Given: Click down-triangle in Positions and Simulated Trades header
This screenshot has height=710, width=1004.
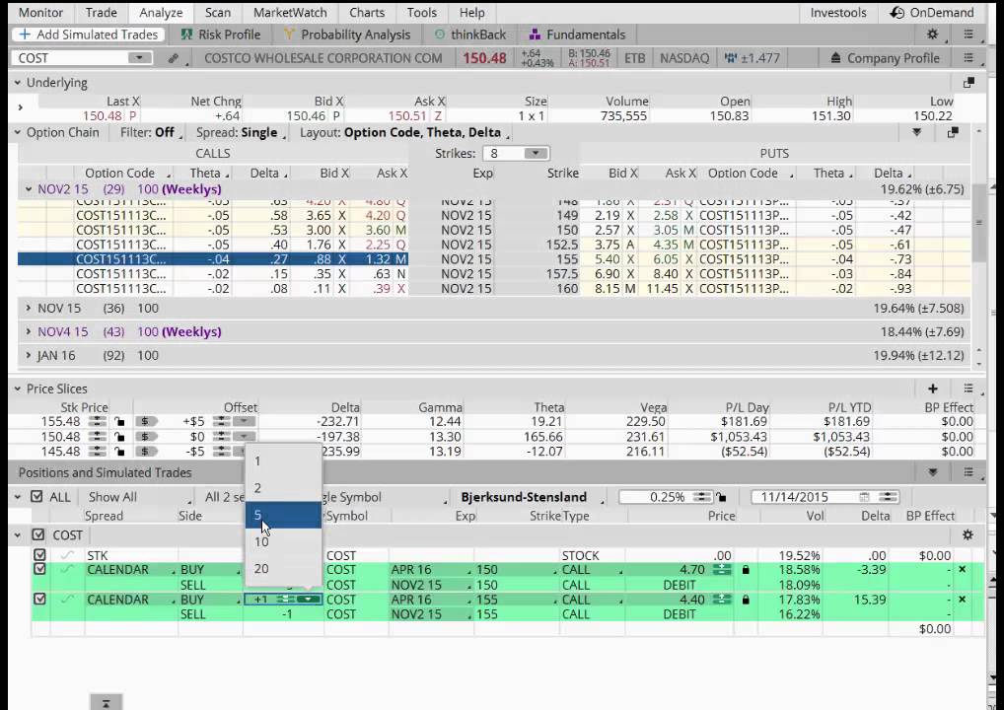Looking at the screenshot, I should click(933, 472).
